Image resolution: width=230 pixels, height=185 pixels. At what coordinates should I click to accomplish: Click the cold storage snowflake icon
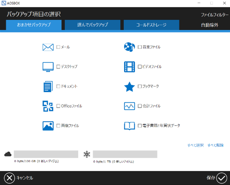[x=87, y=154]
